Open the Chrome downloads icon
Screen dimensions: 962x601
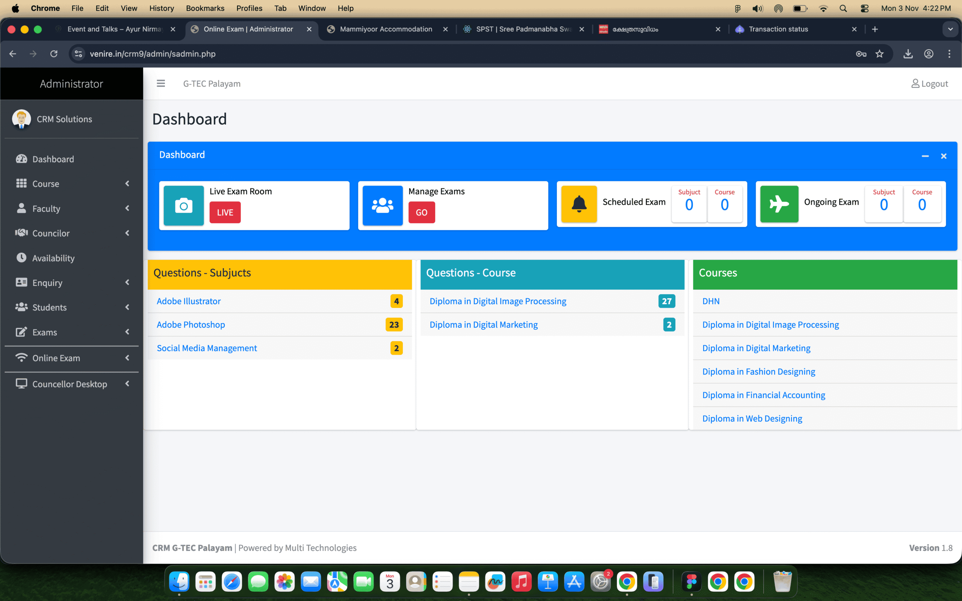pyautogui.click(x=908, y=54)
